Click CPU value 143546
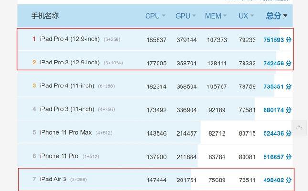This screenshot has width=308, height=191. point(156,133)
